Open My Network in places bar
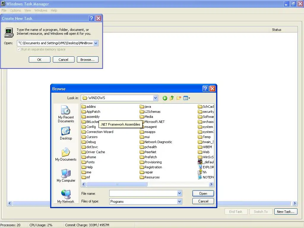The width and height of the screenshot is (304, 228). pyautogui.click(x=66, y=197)
